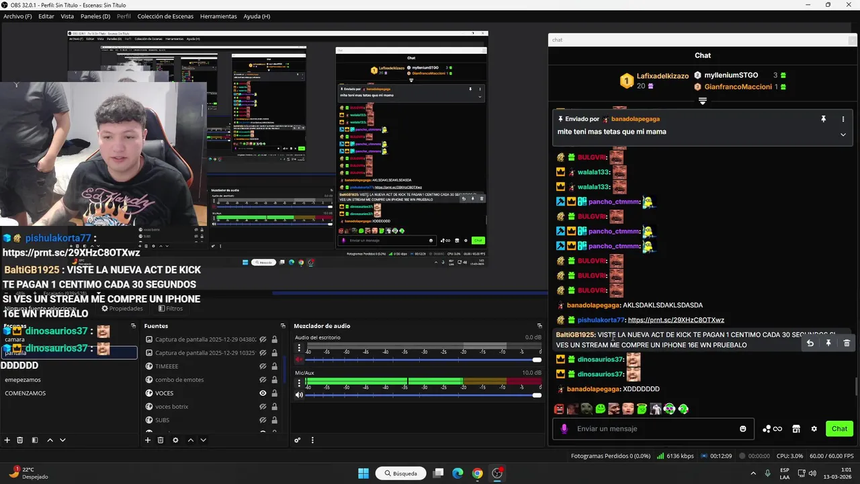Move source up in Fuentes toolbar
860x484 pixels.
(191, 440)
